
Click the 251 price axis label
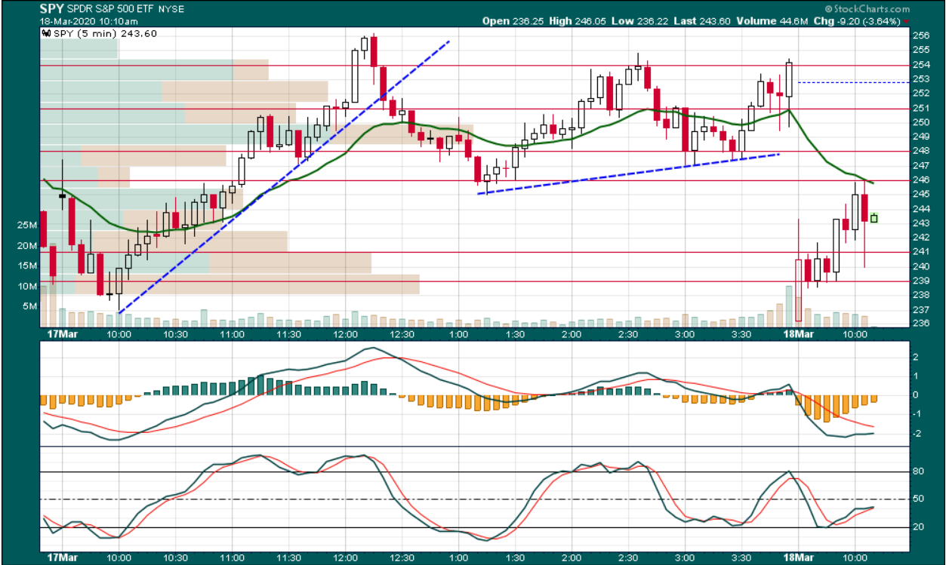[x=921, y=108]
